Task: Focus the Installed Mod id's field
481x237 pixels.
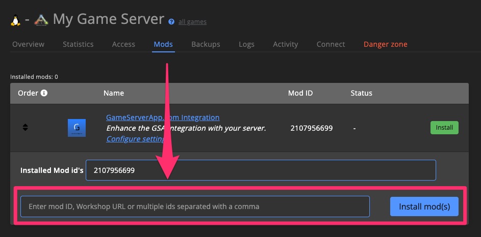Action: [261, 170]
